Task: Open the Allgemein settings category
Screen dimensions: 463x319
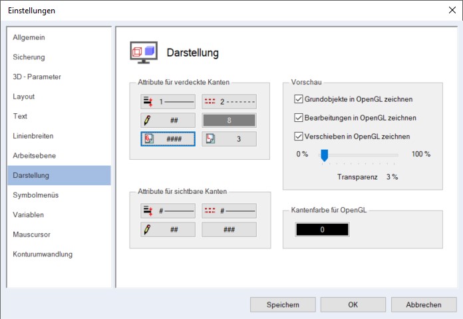Action: point(29,37)
